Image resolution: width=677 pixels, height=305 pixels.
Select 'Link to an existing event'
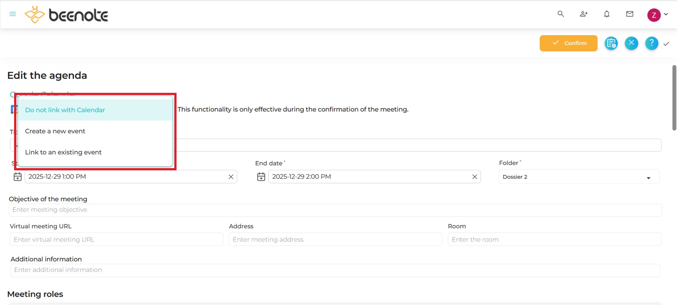pyautogui.click(x=63, y=152)
